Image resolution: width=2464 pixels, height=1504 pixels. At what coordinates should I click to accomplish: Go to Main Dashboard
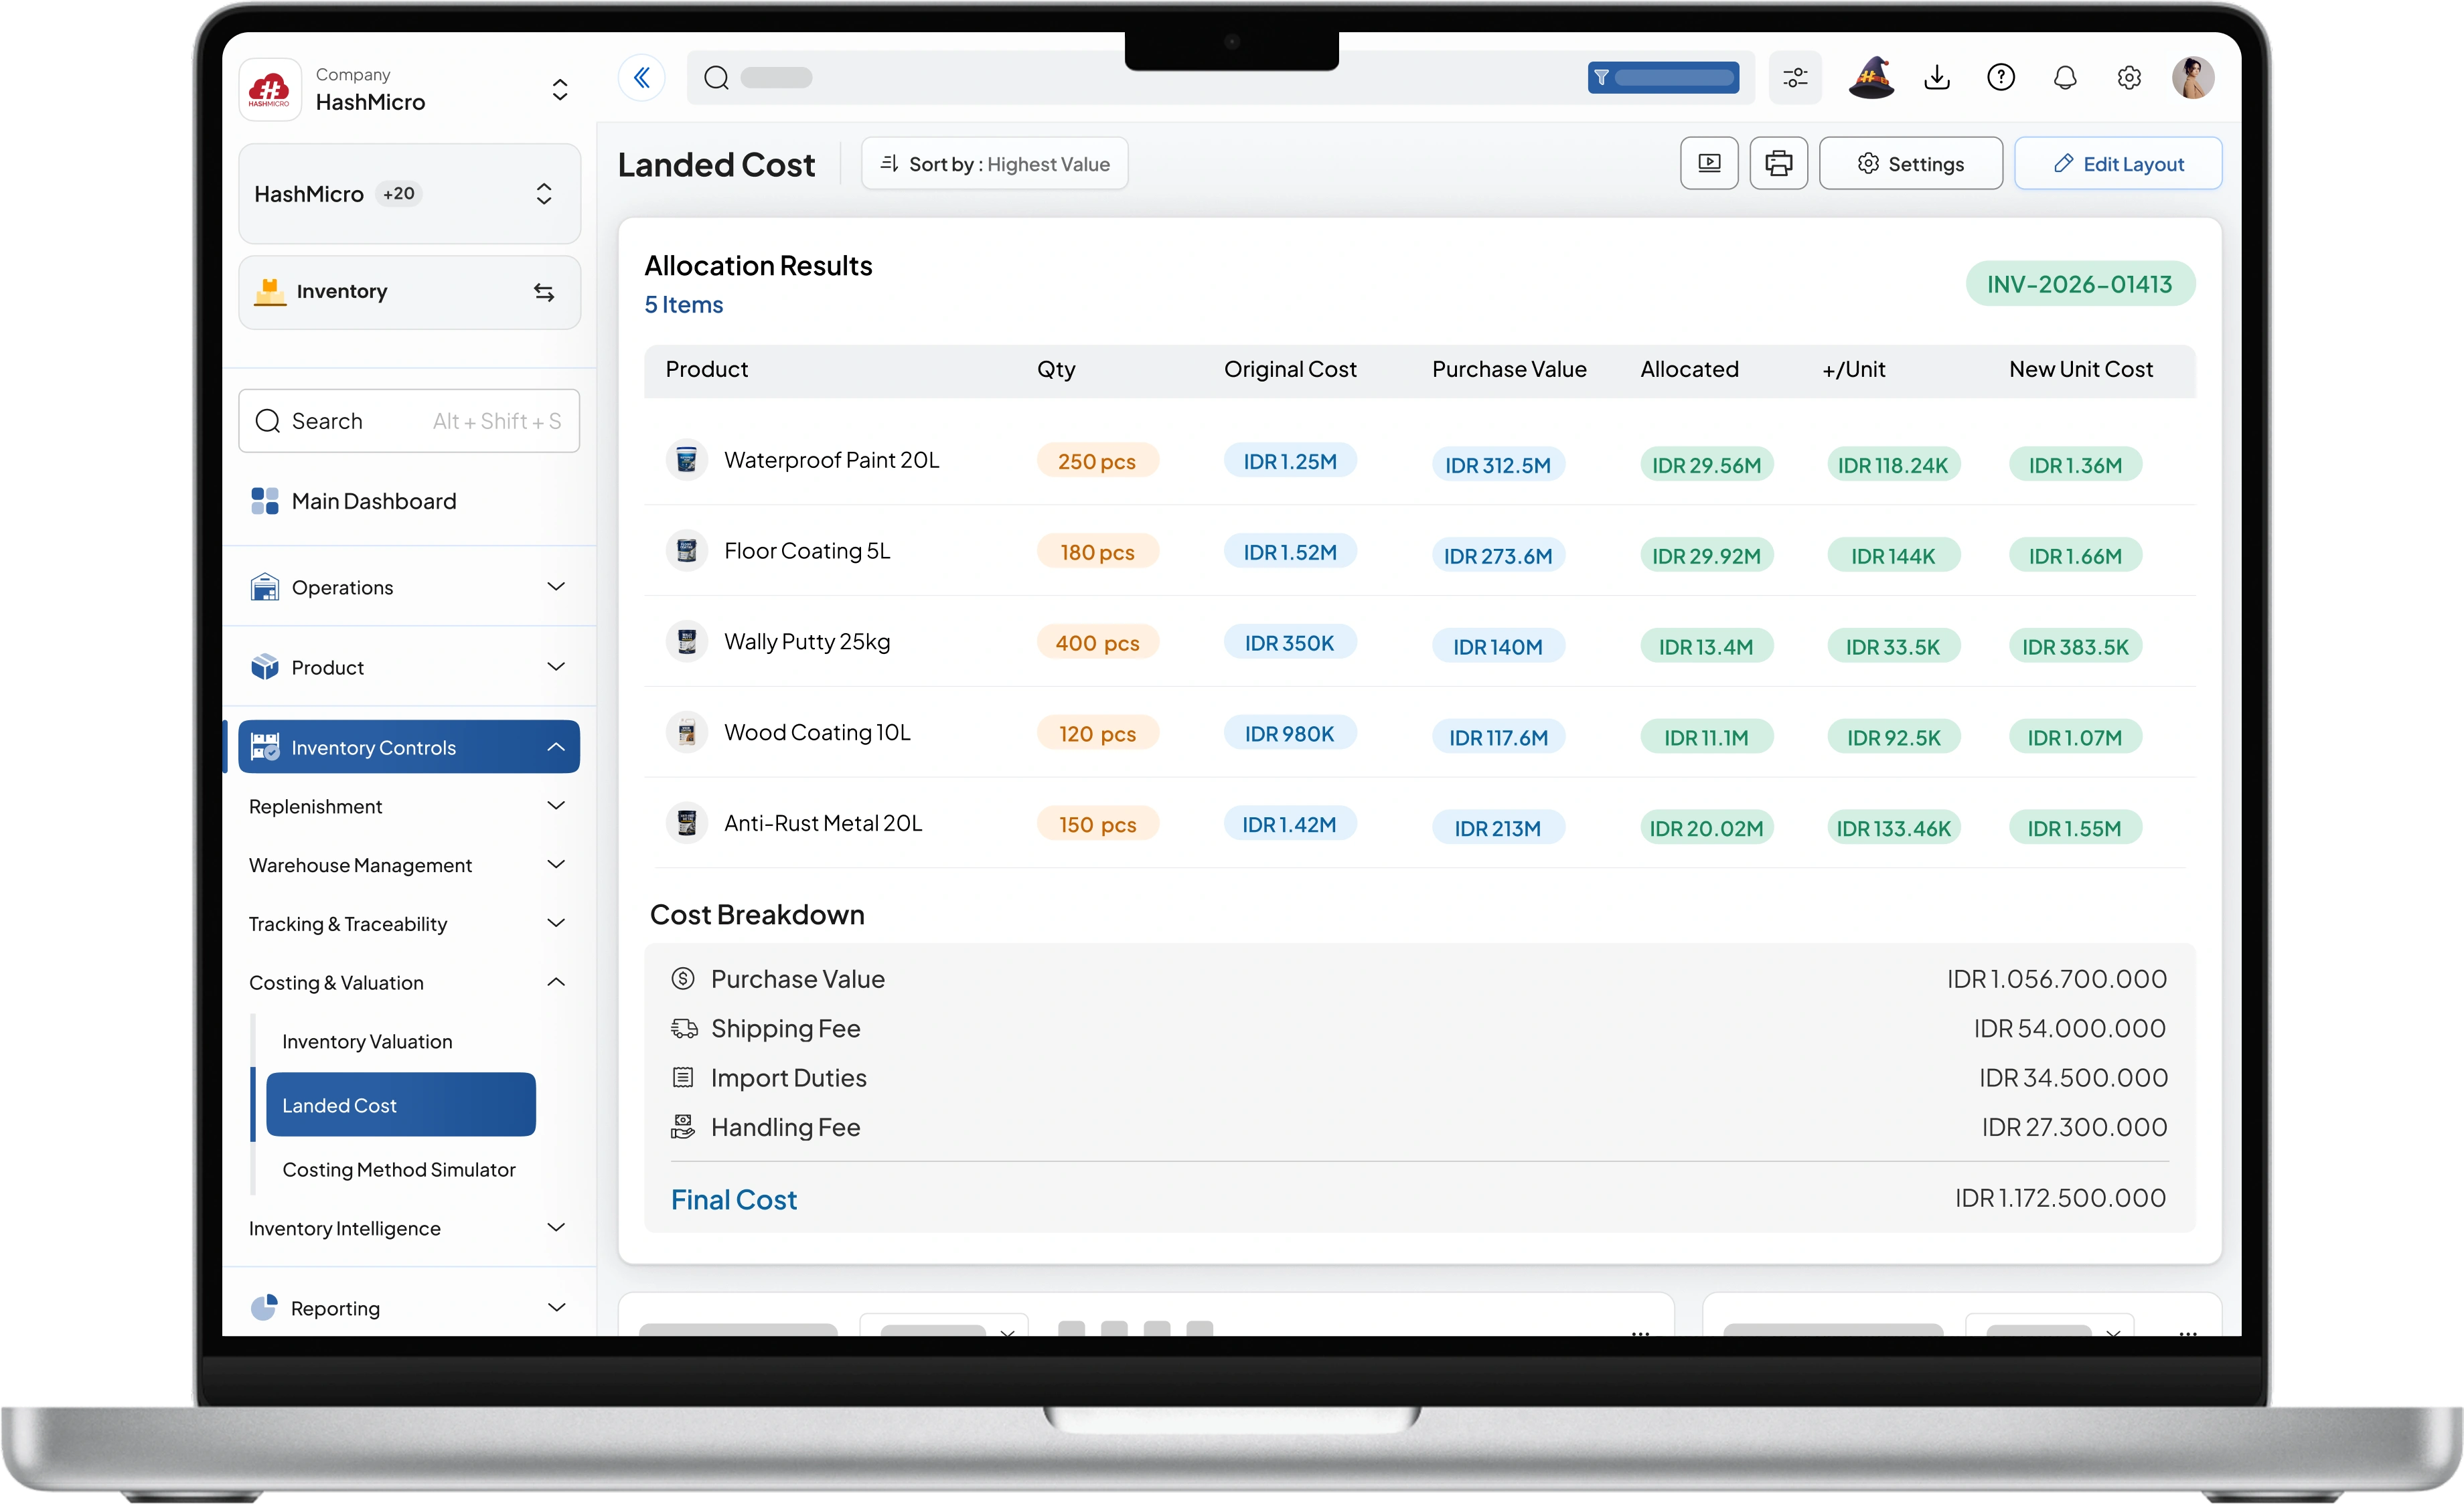(374, 501)
